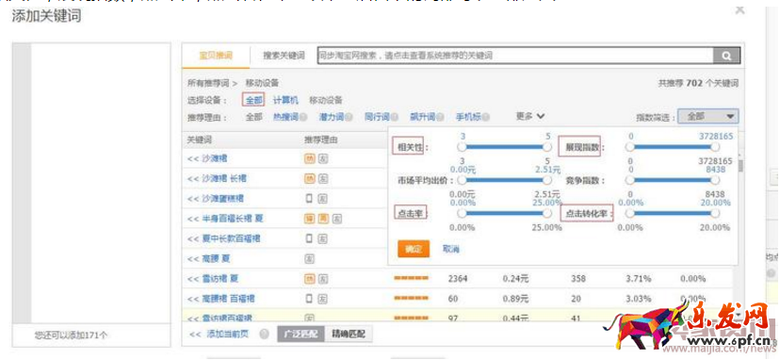780x360 pixels.
Task: Open help icon beside 热搜词
Action: [303, 117]
